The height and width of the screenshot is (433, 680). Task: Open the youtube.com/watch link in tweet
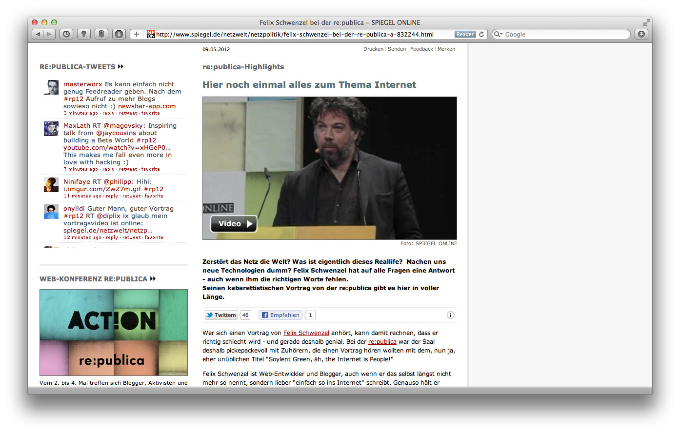point(117,147)
